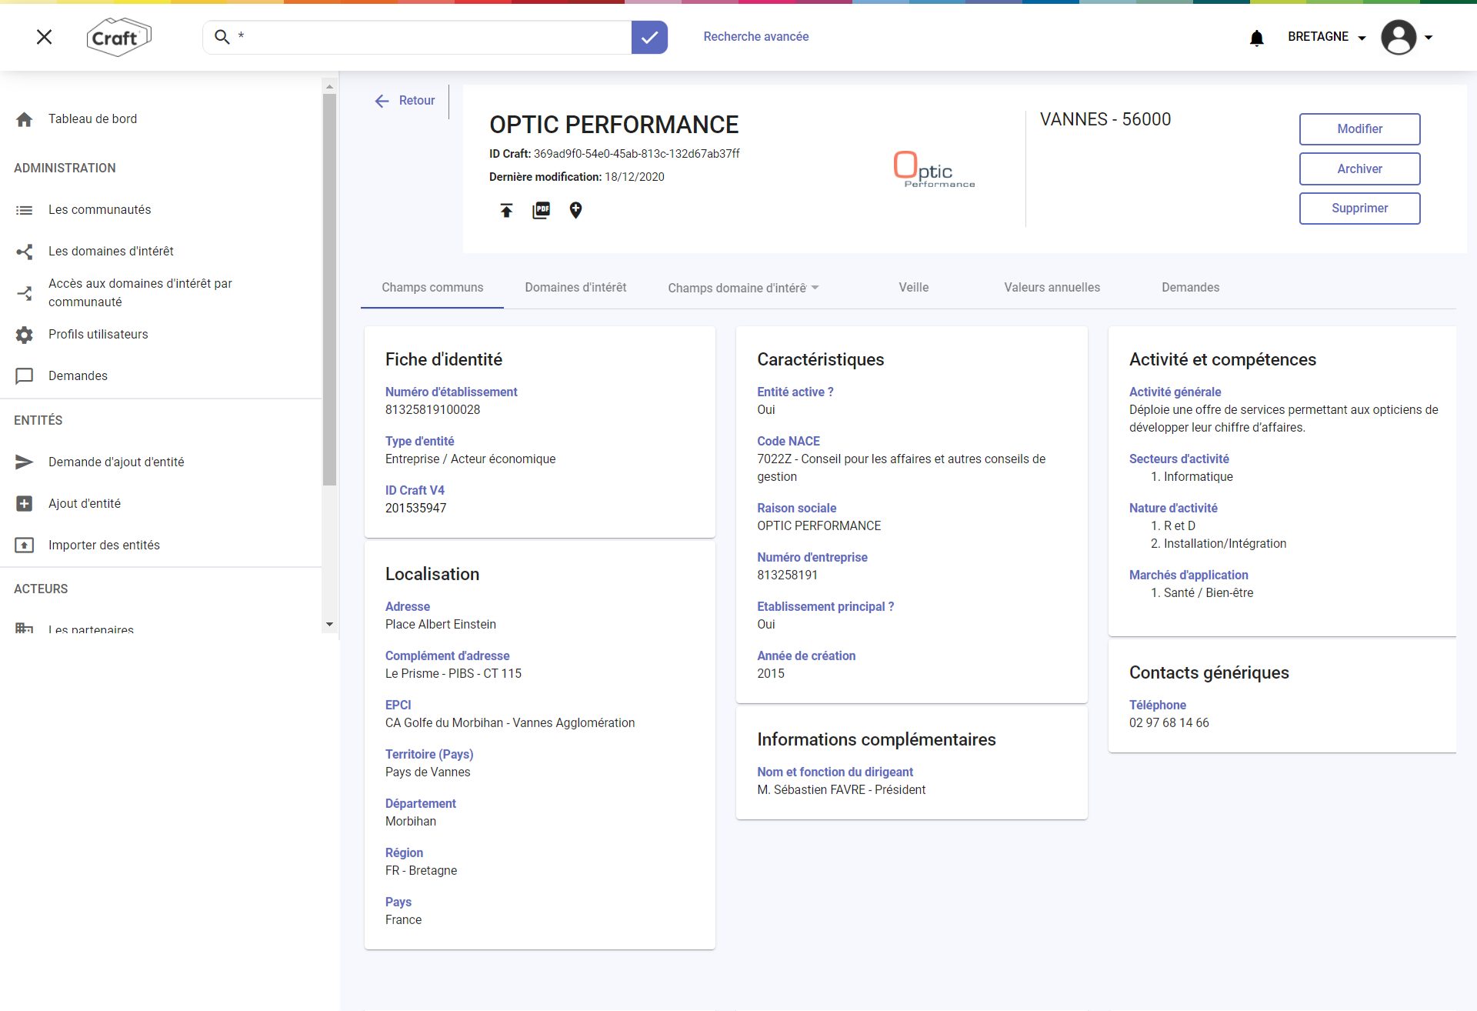Open notifications bell
This screenshot has height=1011, width=1477.
click(1257, 38)
